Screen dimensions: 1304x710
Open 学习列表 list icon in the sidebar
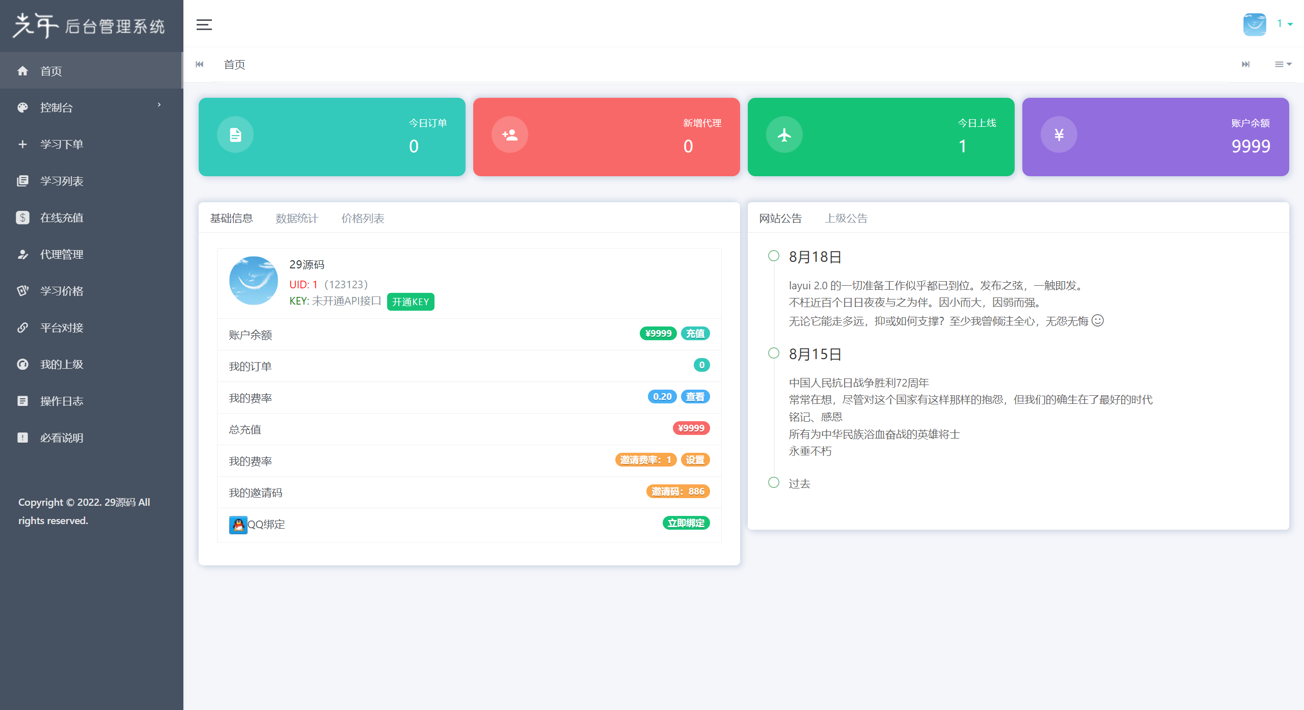pos(22,181)
